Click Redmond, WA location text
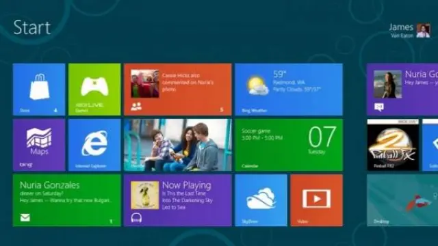This screenshot has height=246, width=438. coord(289,83)
